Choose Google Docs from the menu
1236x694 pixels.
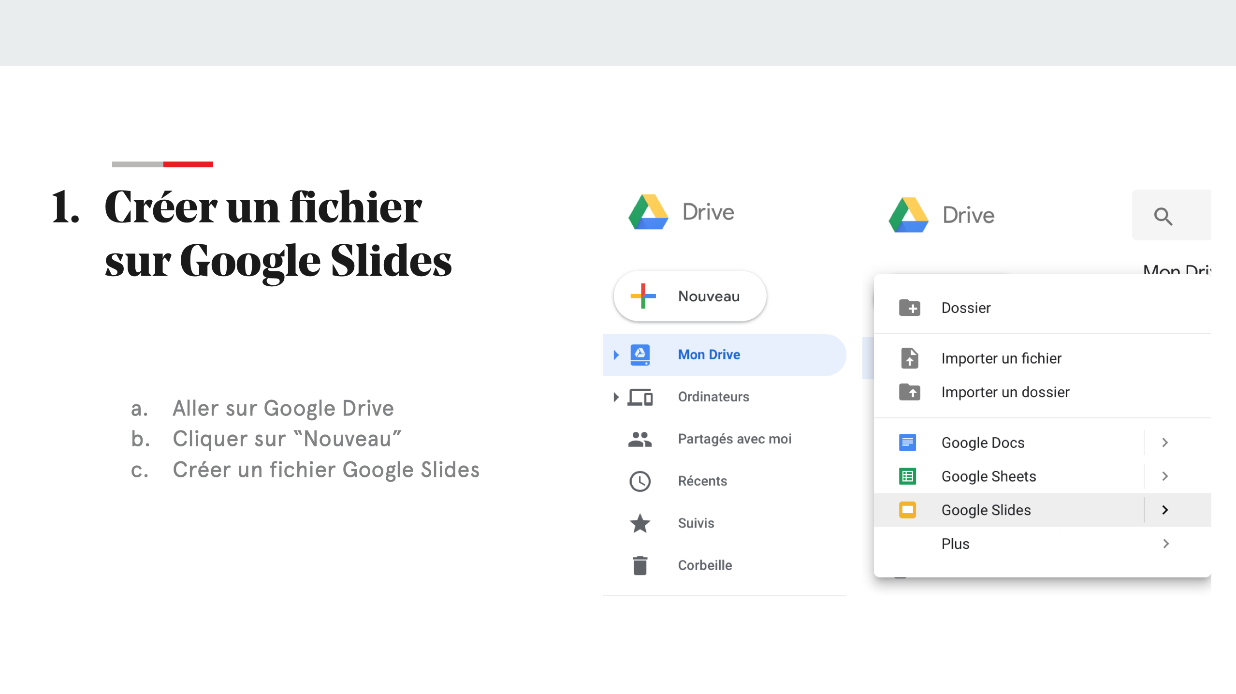(1043, 443)
